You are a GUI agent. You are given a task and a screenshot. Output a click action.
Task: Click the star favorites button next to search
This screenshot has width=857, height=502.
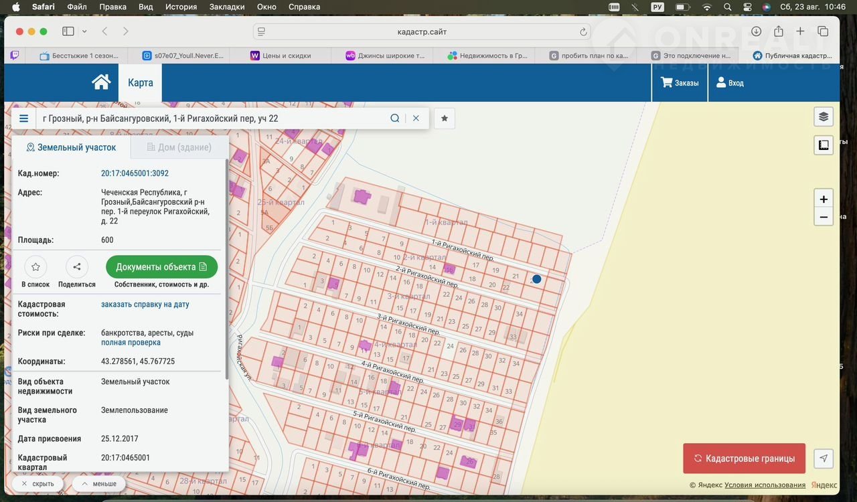pos(445,118)
